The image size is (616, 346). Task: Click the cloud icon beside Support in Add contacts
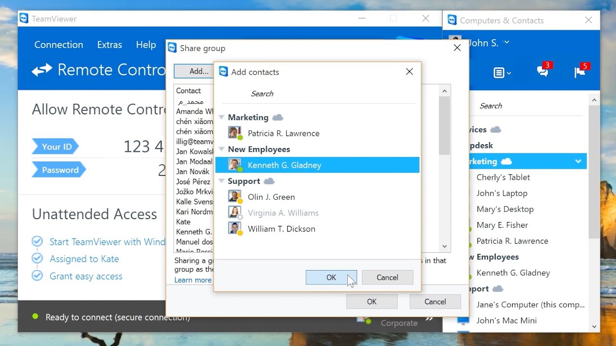pyautogui.click(x=269, y=181)
